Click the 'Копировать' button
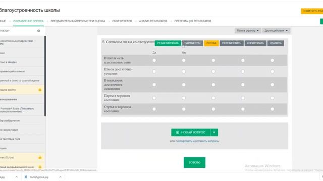Image resolution: width=323 pixels, height=181 pixels. pyautogui.click(x=255, y=43)
